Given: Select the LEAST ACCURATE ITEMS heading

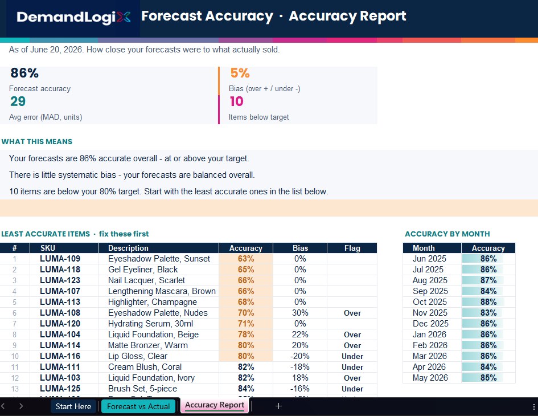Looking at the screenshot, I should click(46, 234).
